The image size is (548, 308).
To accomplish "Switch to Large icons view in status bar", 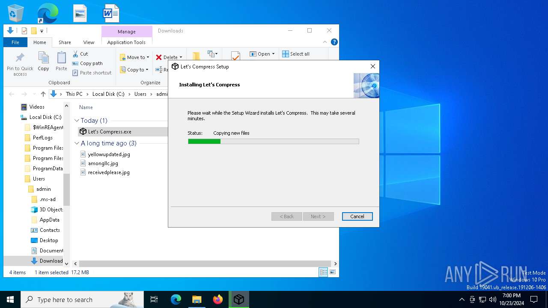I will [332, 272].
